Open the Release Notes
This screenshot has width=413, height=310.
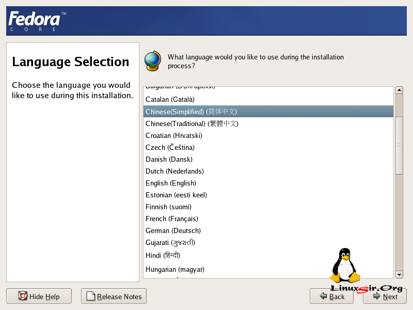[x=114, y=296]
